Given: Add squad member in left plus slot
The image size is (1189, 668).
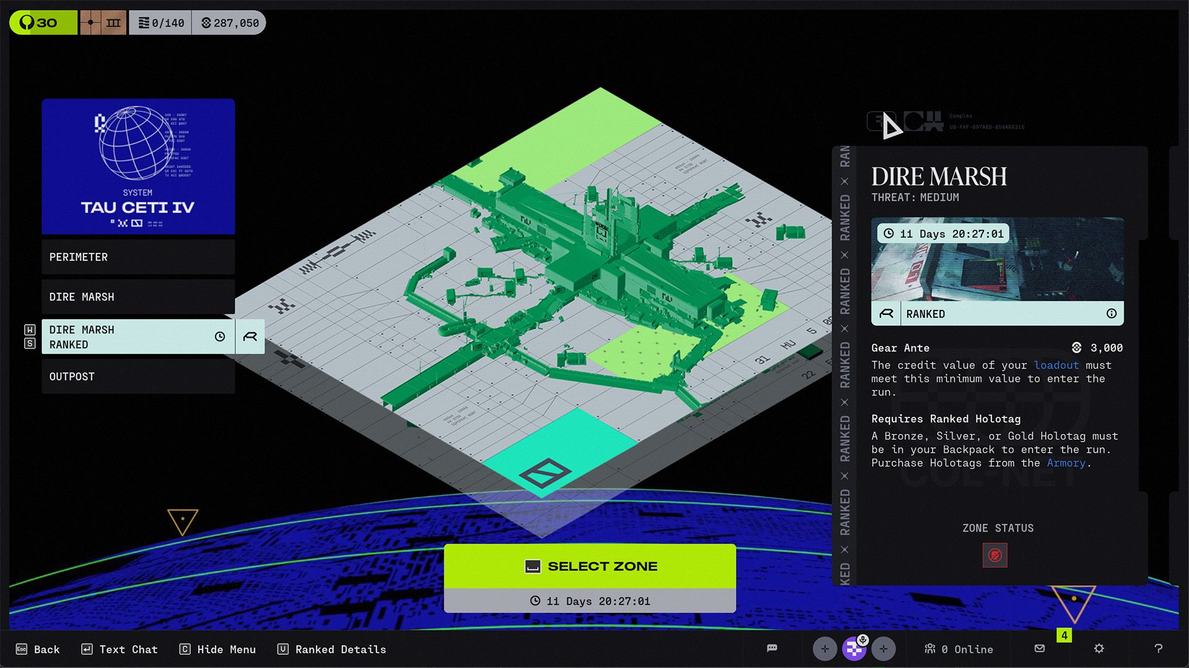Looking at the screenshot, I should 824,649.
